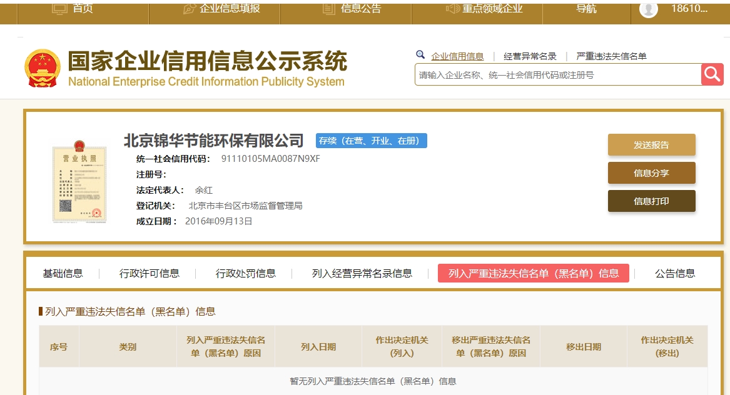Screen dimensions: 730x395
Task: Click the 作出决定机关(列入) column header
Action: pyautogui.click(x=402, y=347)
